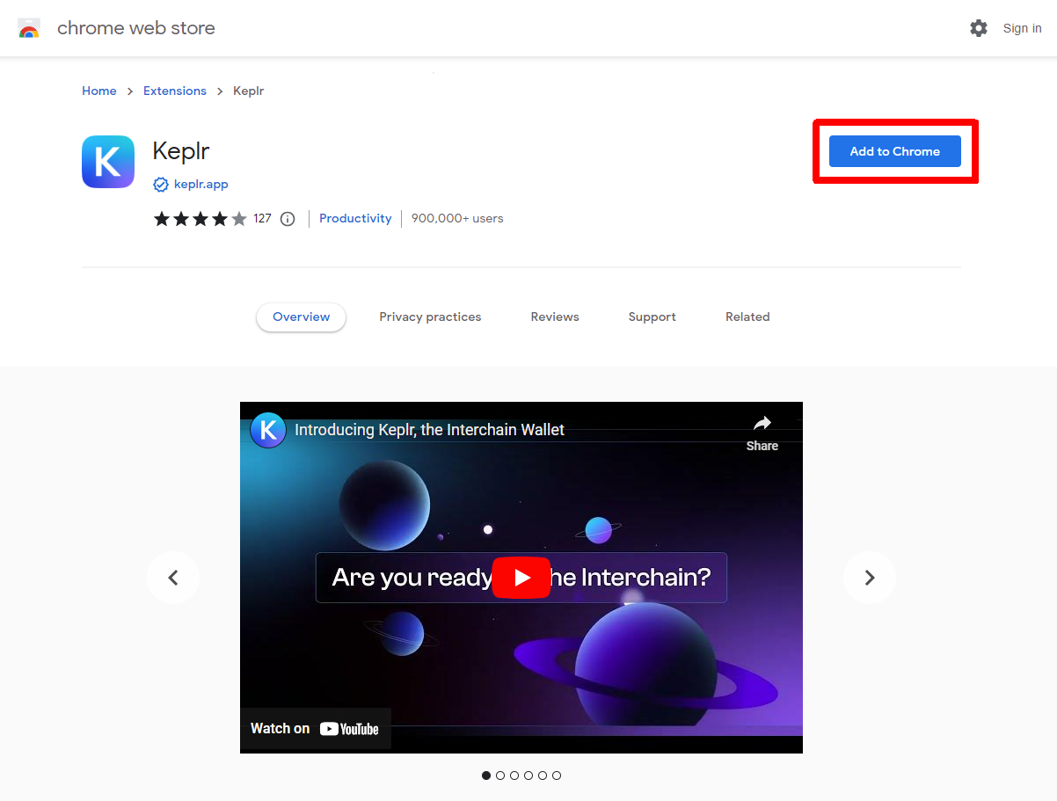Viewport: 1057px width, 801px height.
Task: Click the YouTube Share arrow icon
Action: tap(762, 424)
